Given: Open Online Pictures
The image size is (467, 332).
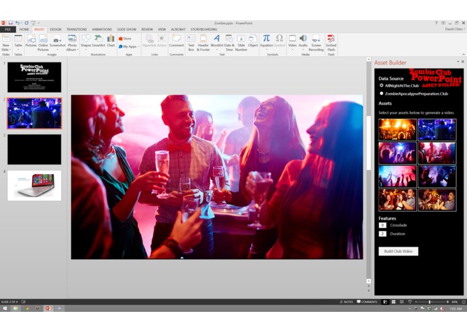Looking at the screenshot, I should (43, 42).
